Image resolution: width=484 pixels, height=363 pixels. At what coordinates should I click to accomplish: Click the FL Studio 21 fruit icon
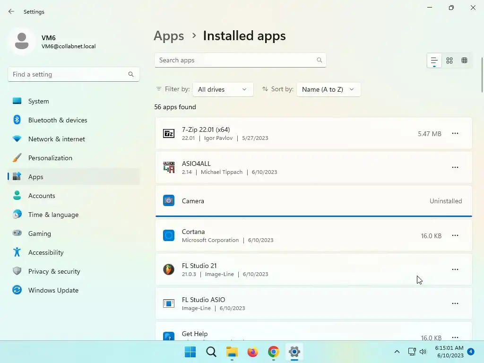point(169,269)
